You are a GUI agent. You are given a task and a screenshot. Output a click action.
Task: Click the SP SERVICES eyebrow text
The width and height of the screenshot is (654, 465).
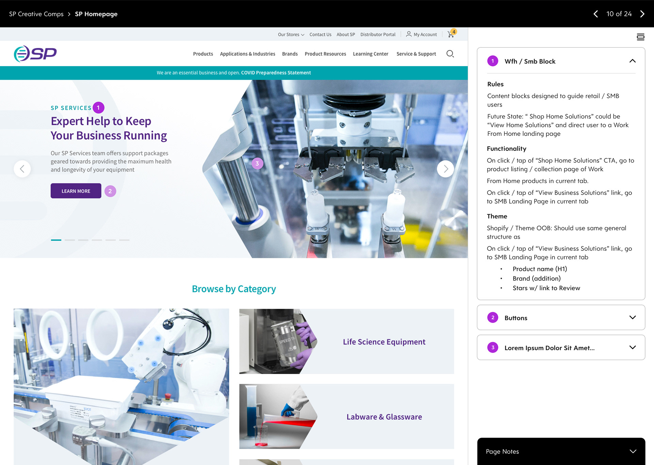click(71, 108)
